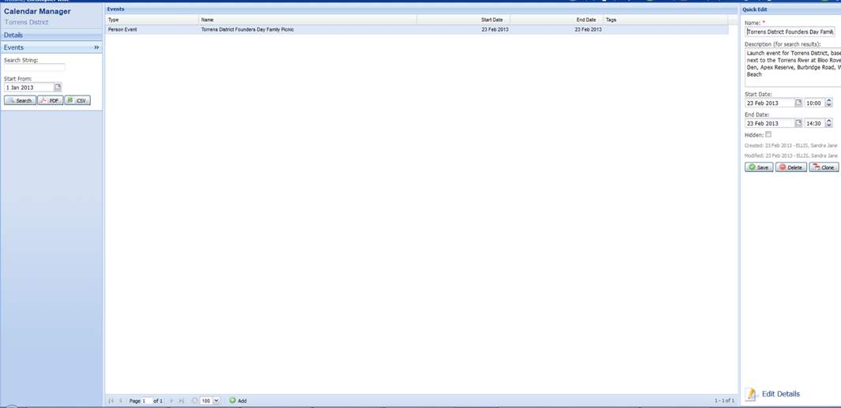Open the Start Date calendar picker in Quick Edit

[798, 103]
